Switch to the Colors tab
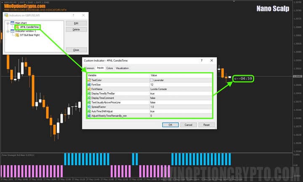 click(x=109, y=68)
